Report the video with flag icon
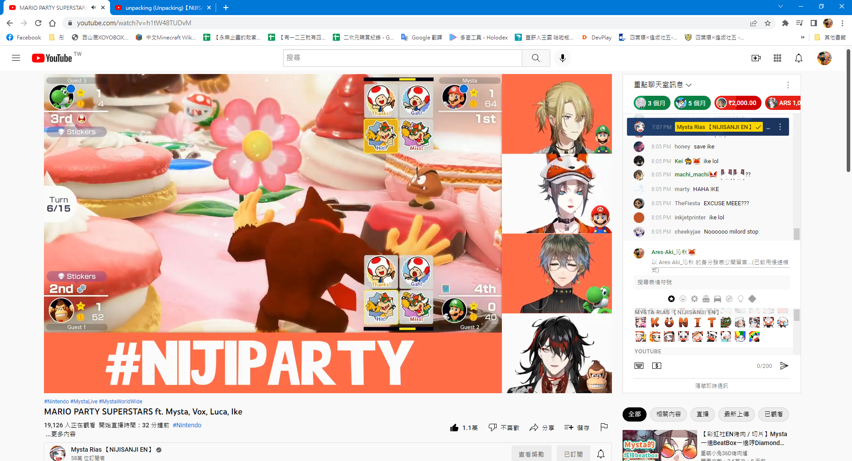Image resolution: width=852 pixels, height=461 pixels. pos(604,427)
